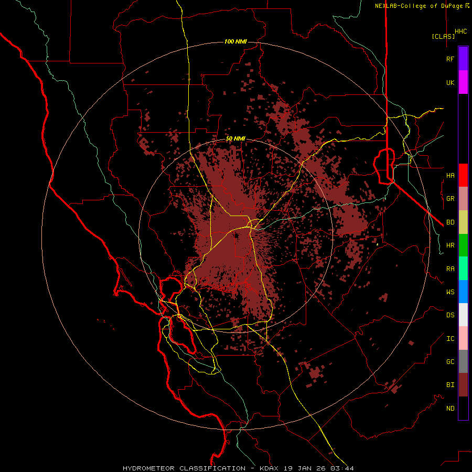Screen dimensions: 472x472
Task: Click the DS legend label
Action: [450, 315]
